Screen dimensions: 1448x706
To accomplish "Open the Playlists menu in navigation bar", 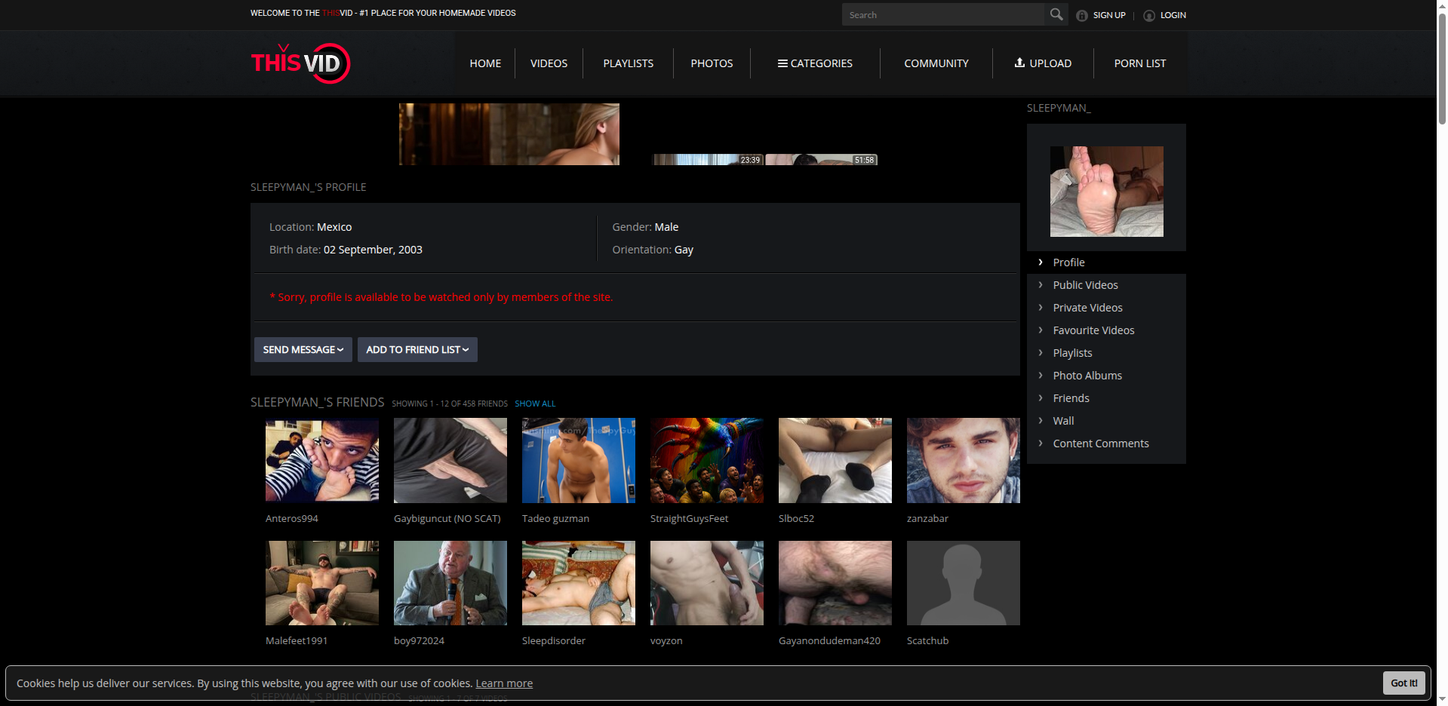I will [x=629, y=63].
